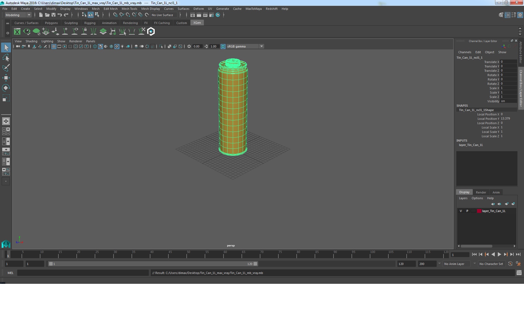Image resolution: width=524 pixels, height=316 pixels.
Task: Click the XGen tab icon
Action: (197, 22)
